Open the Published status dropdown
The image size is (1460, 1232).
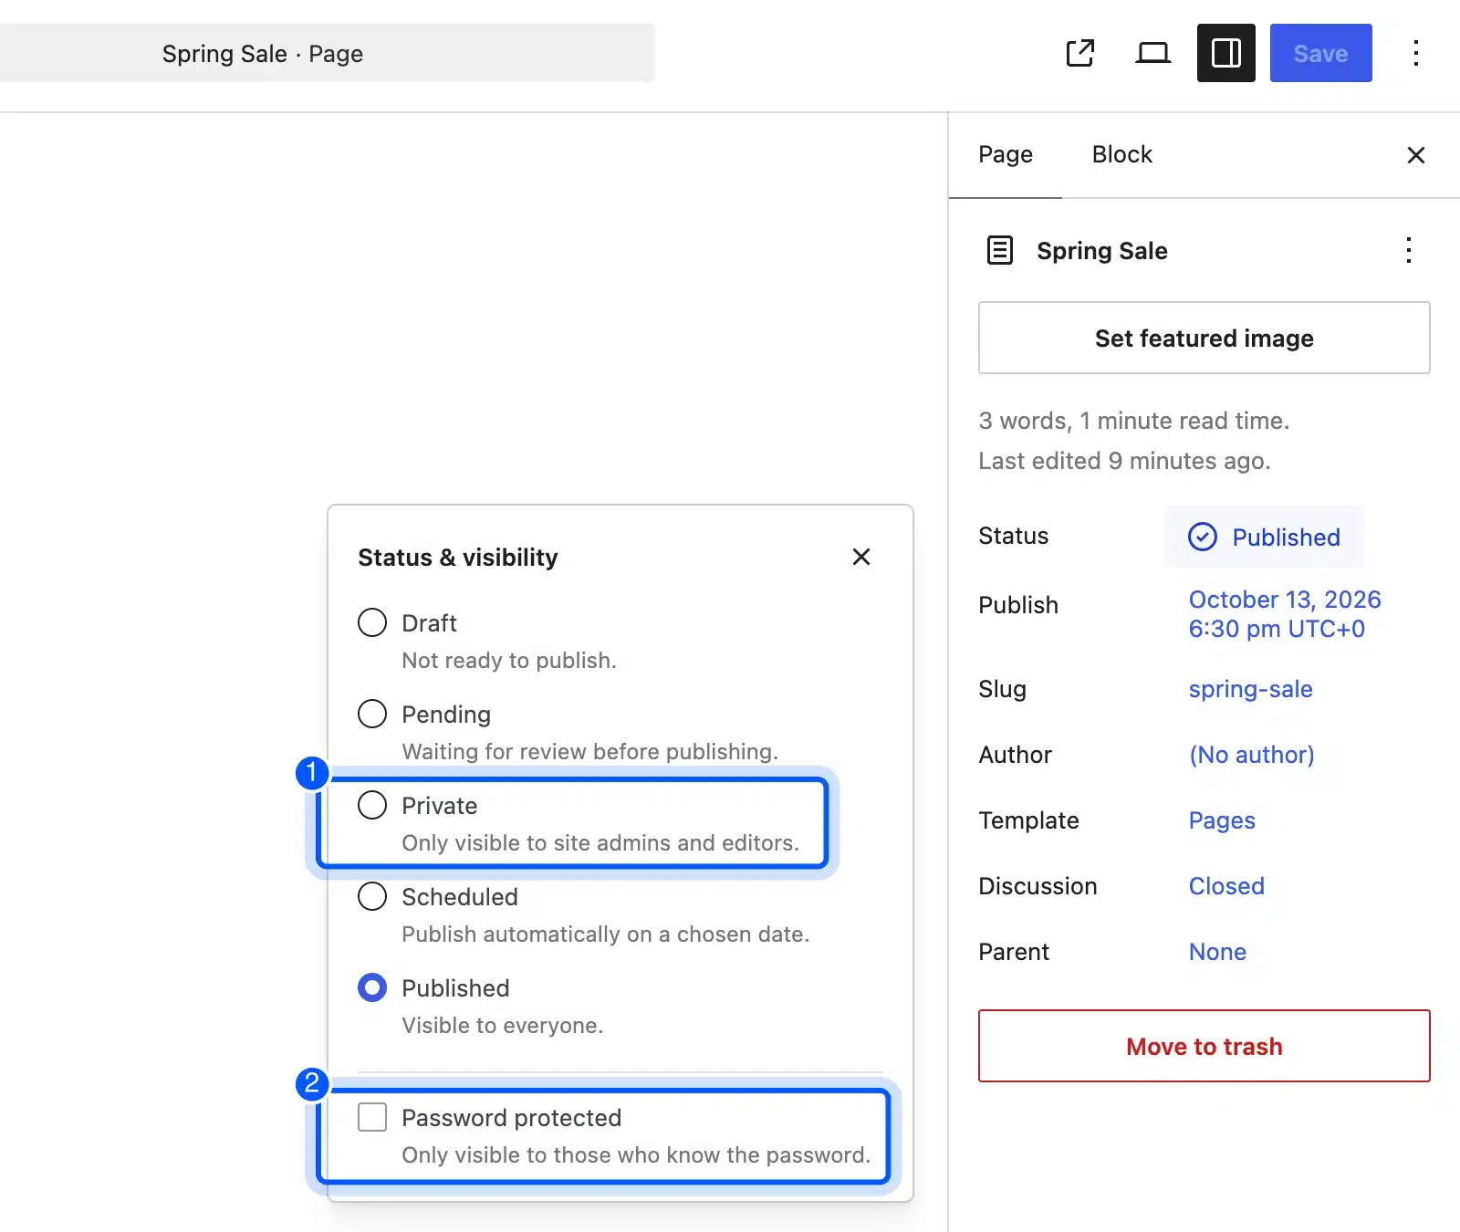[x=1265, y=537]
